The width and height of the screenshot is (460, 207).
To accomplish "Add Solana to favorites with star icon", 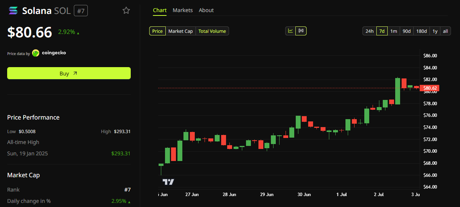I will tap(126, 11).
